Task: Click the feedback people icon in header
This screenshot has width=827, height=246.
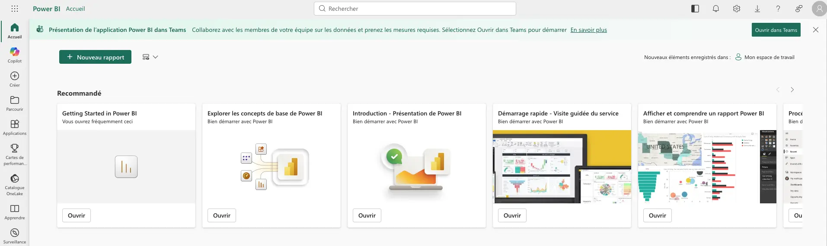Action: (799, 9)
